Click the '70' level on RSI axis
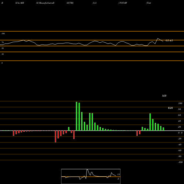184x184 pixels. click(3, 42)
